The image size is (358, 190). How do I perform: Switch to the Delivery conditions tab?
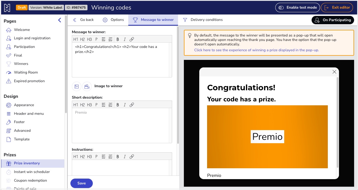(x=203, y=20)
